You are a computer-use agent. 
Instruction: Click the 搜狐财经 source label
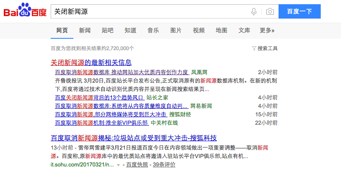coord(180,115)
